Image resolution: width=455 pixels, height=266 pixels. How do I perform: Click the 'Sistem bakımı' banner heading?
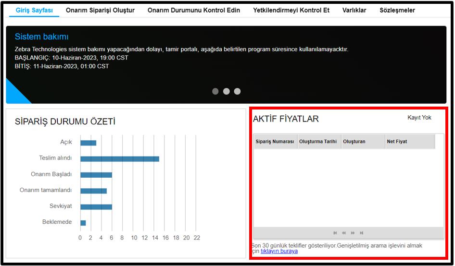point(41,37)
